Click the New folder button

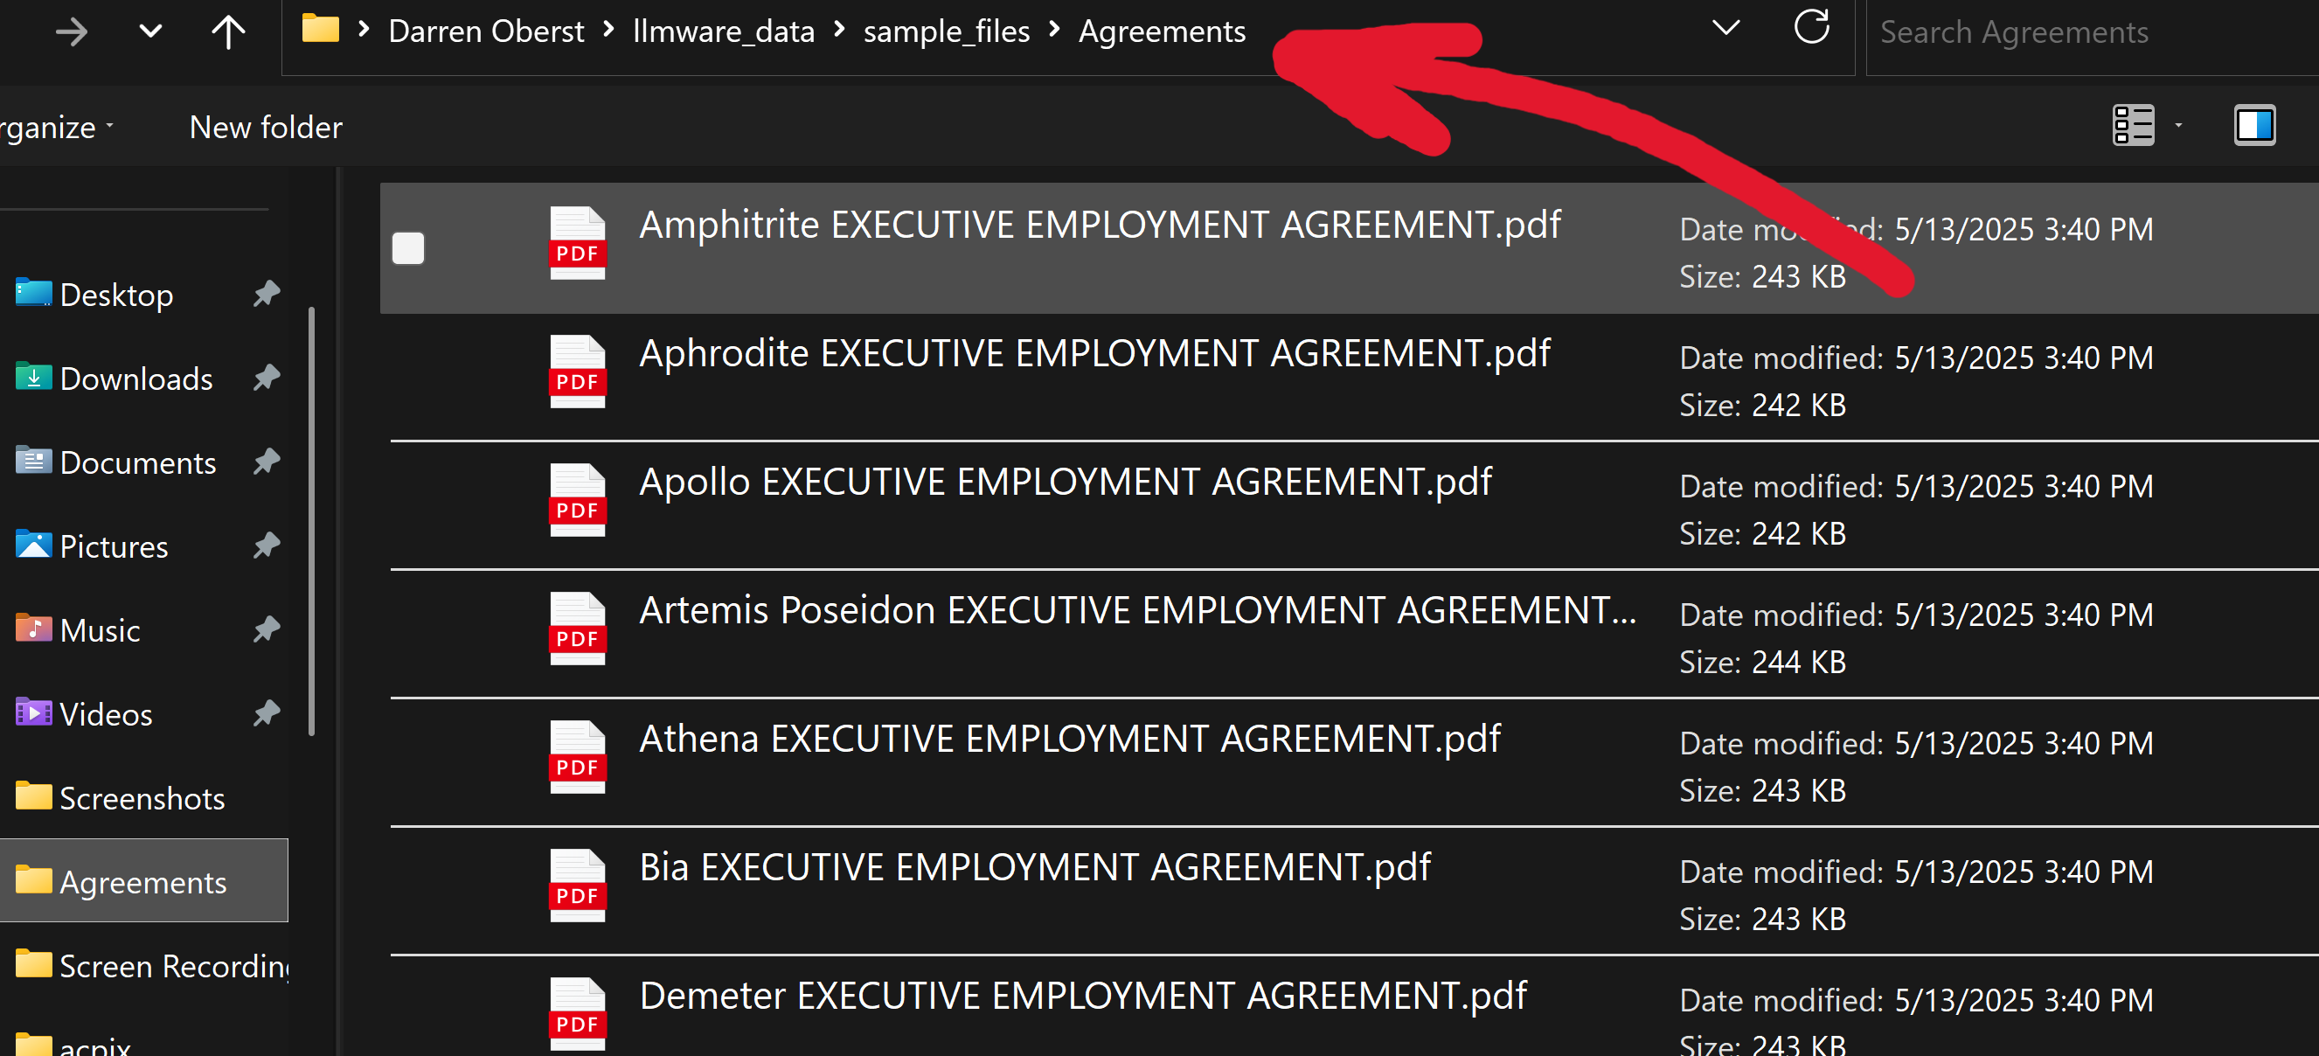tap(266, 127)
